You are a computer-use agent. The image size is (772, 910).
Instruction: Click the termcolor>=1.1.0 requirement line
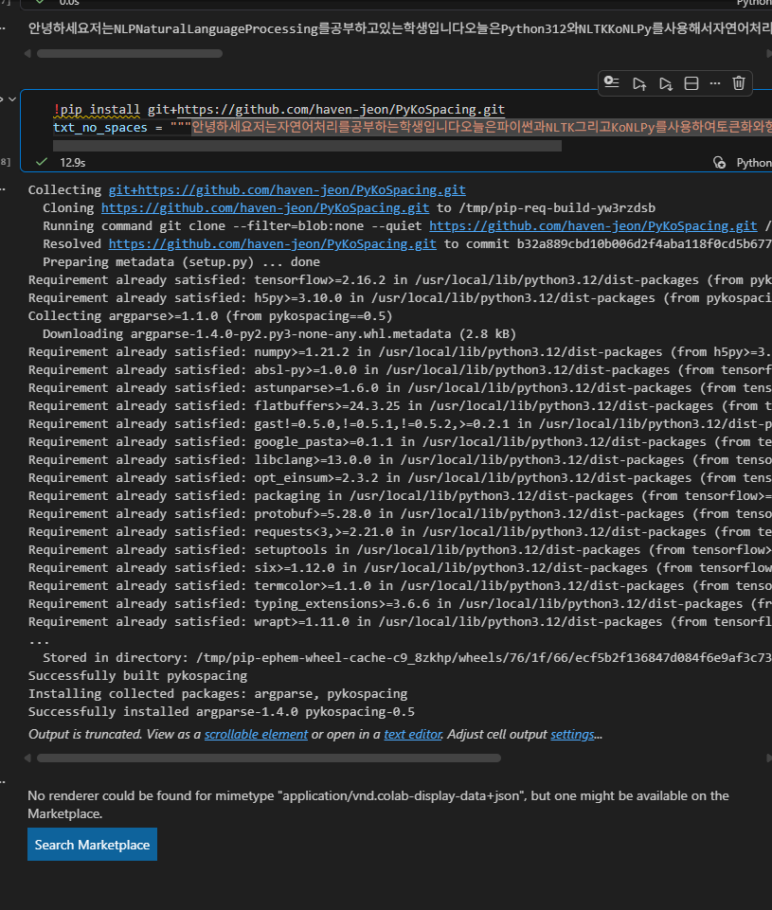coord(400,585)
